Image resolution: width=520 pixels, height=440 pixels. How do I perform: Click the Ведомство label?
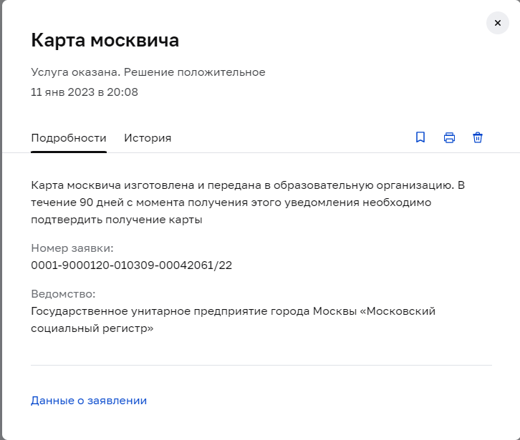[x=63, y=294]
